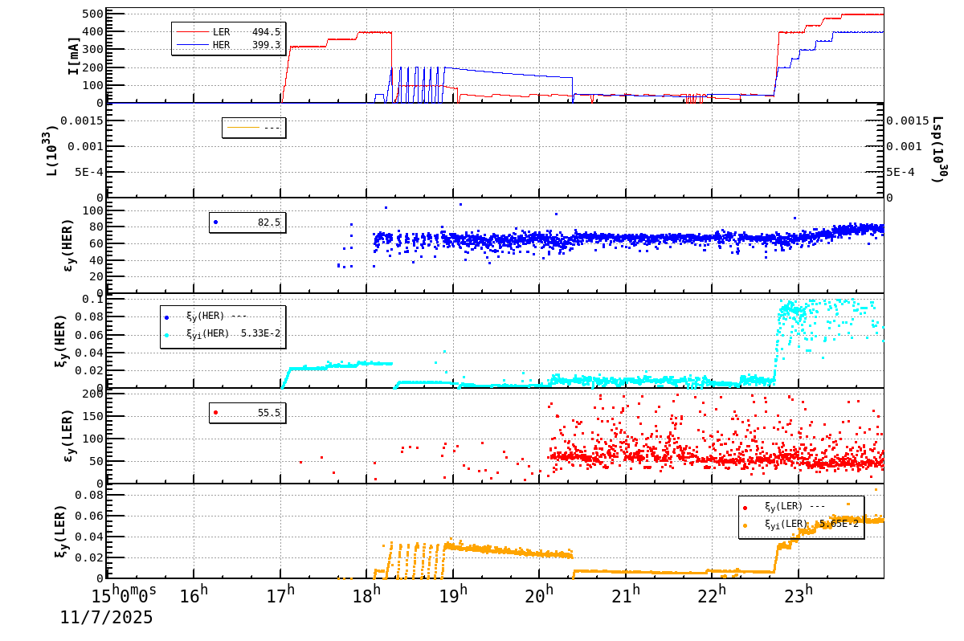Click the 15h0m0s start time label
The image size is (964, 641).
[125, 595]
